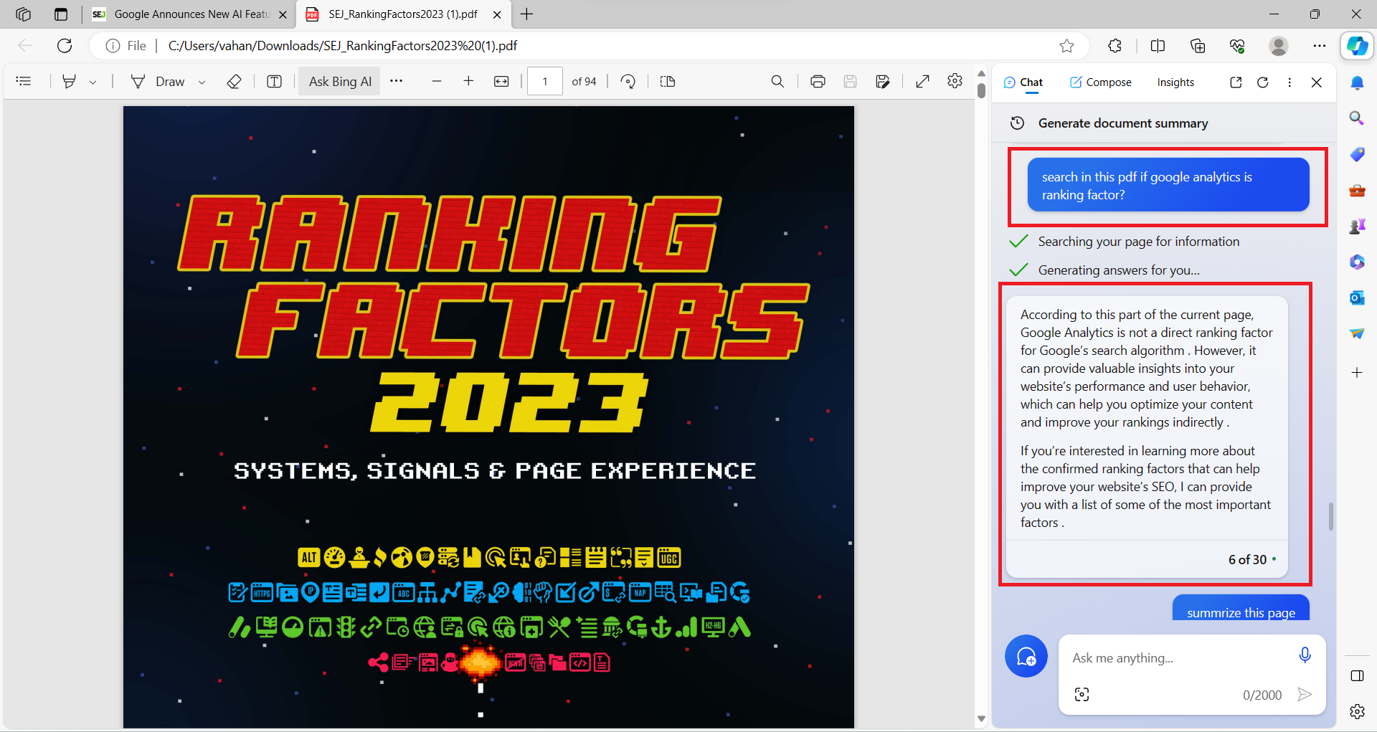Screen dimensions: 1377x732
Task: Rotate the PDF page
Action: click(628, 81)
